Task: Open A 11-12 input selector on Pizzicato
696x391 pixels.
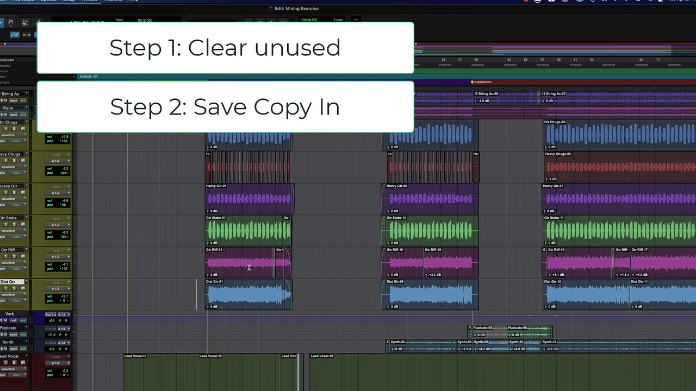Action: coord(51,329)
